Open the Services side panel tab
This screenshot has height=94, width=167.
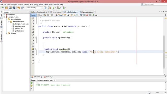1,24
